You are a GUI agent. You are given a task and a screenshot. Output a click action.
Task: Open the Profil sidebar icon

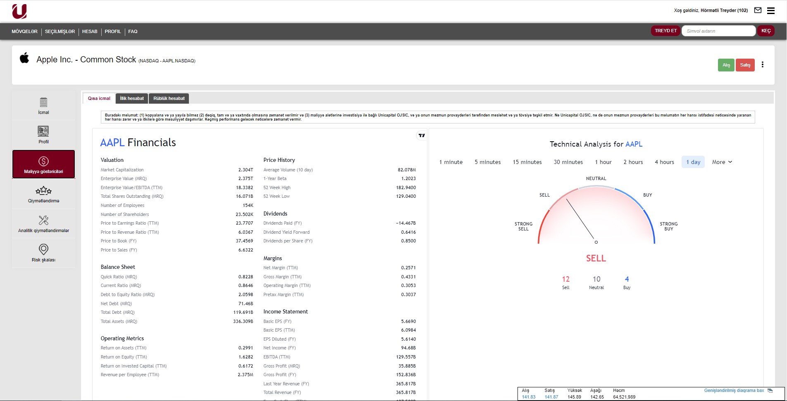(x=43, y=131)
